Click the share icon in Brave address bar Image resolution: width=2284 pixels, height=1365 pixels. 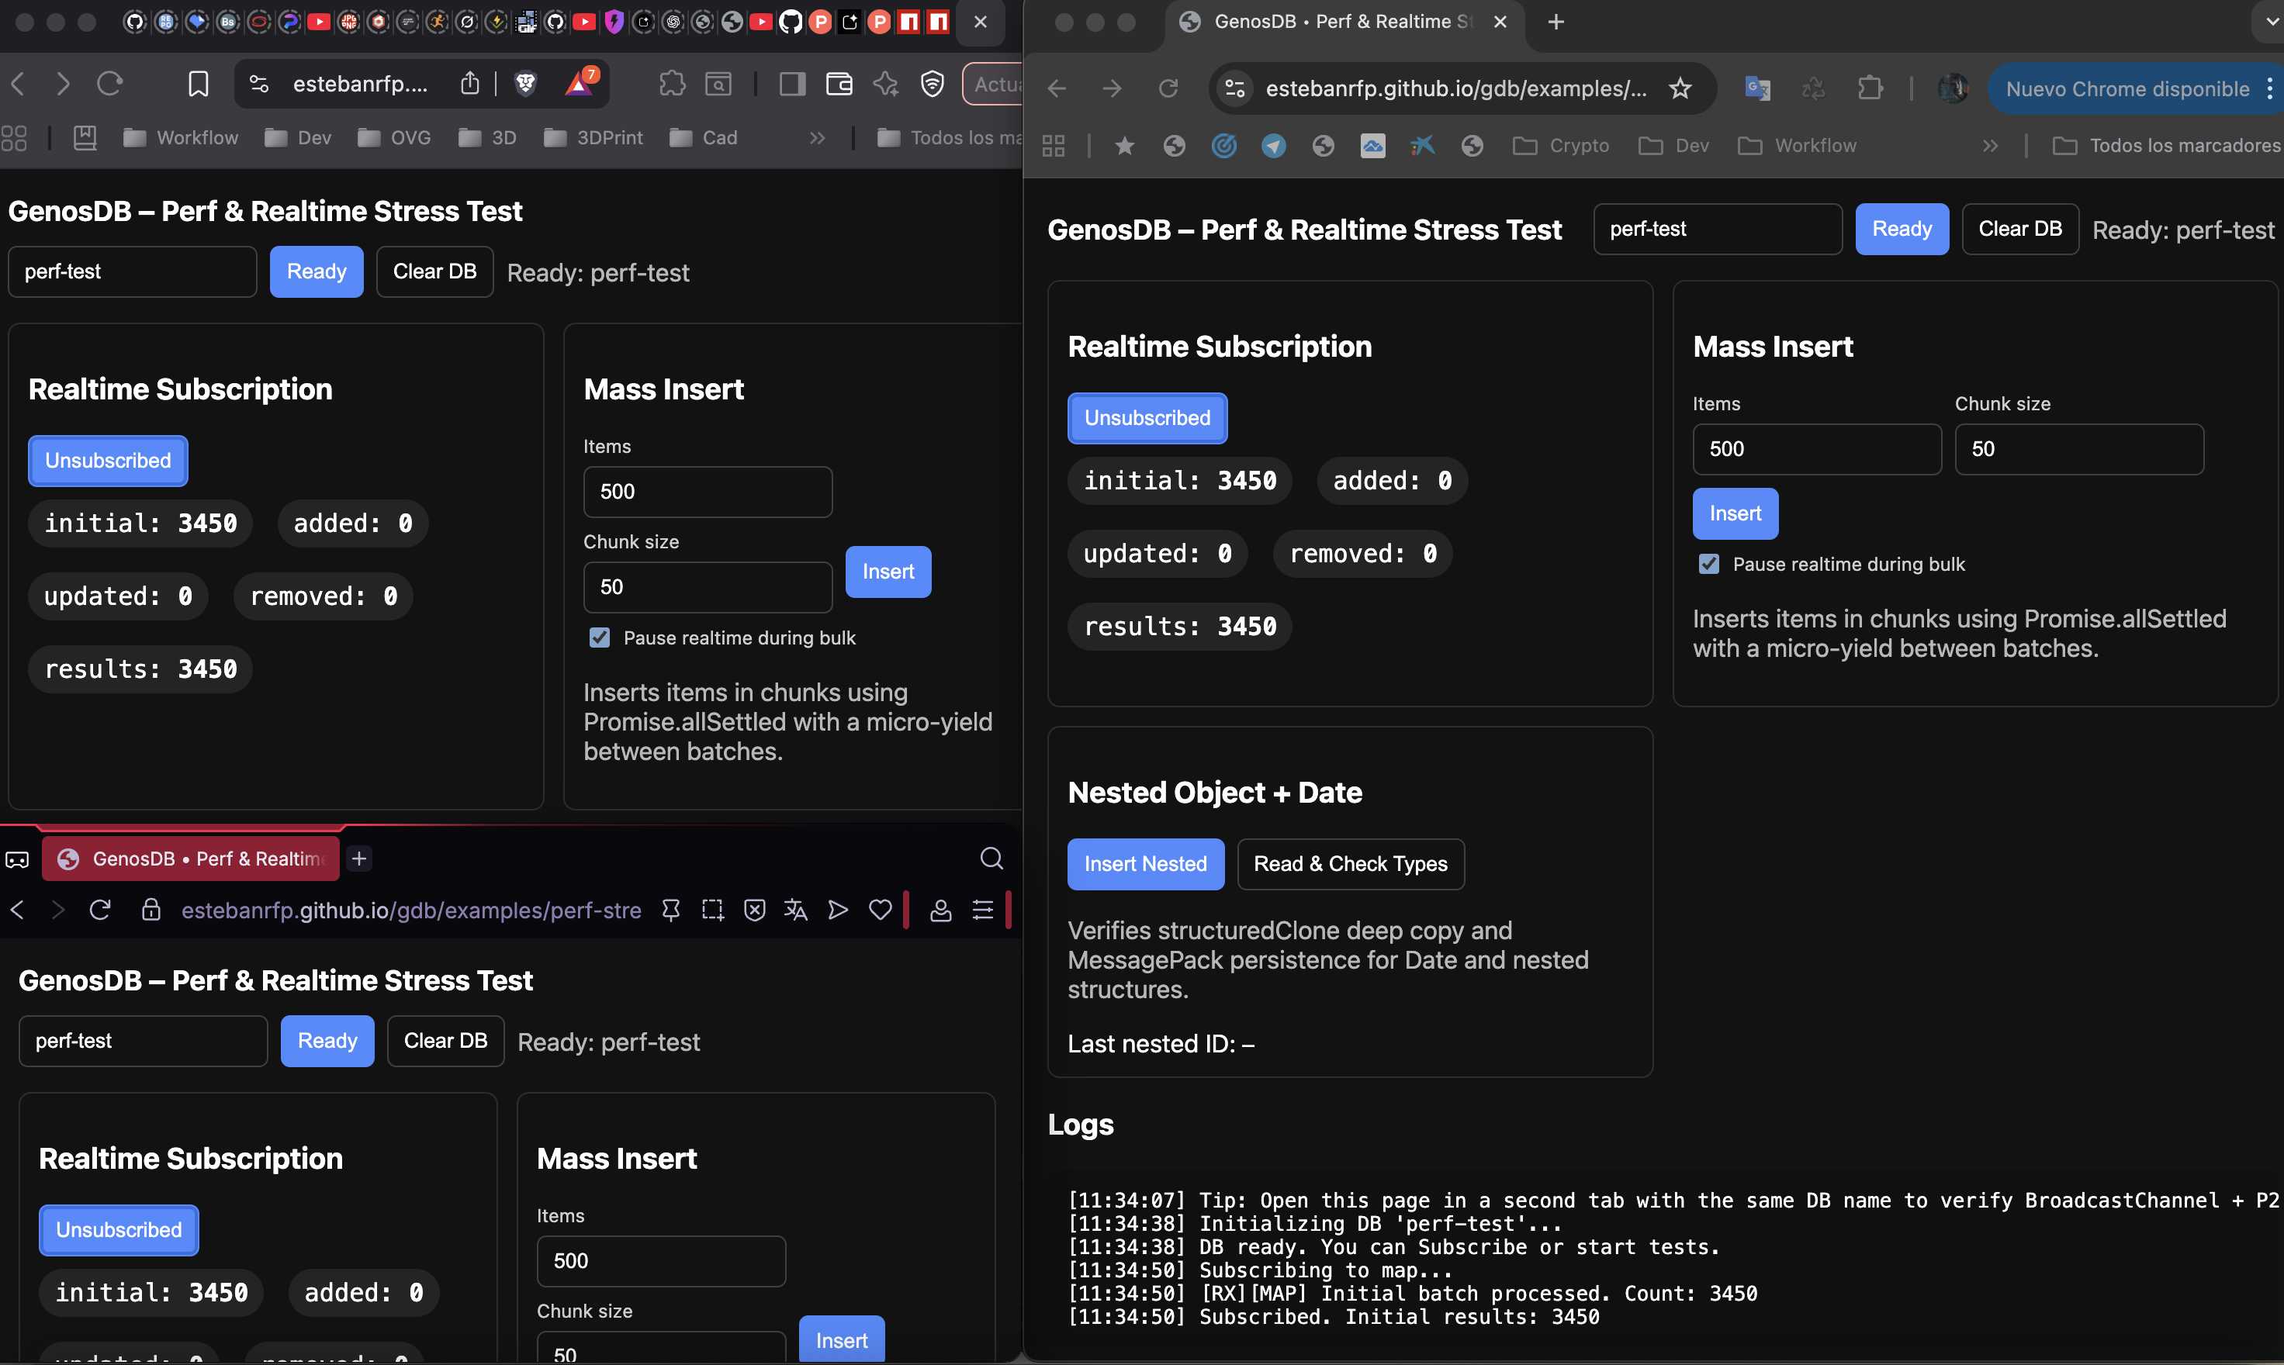pyautogui.click(x=470, y=83)
